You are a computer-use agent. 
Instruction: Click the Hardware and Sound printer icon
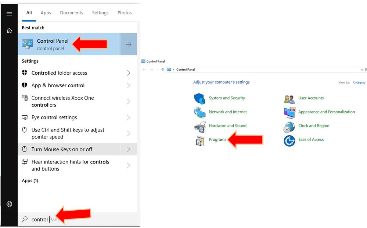click(x=199, y=127)
